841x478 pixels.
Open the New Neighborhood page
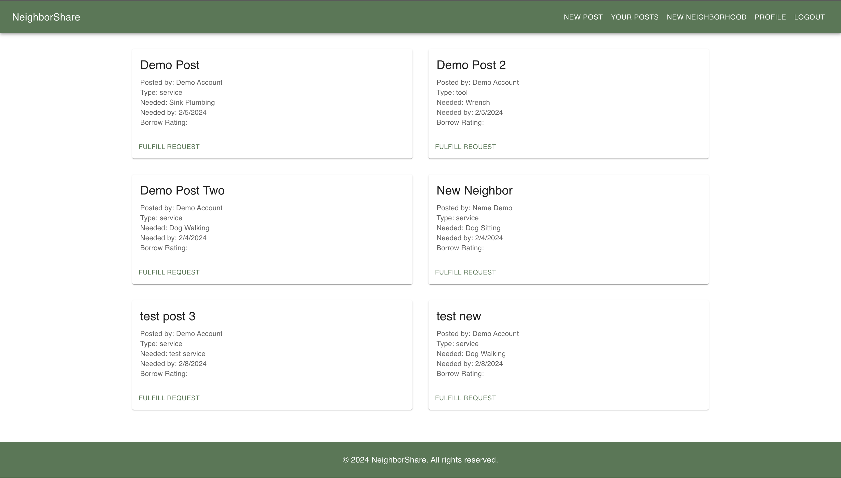pyautogui.click(x=706, y=17)
